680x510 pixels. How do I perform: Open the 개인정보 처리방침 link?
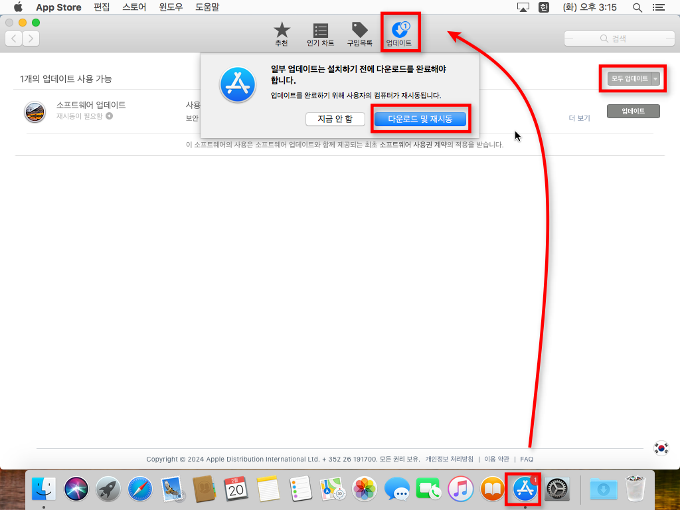point(450,459)
